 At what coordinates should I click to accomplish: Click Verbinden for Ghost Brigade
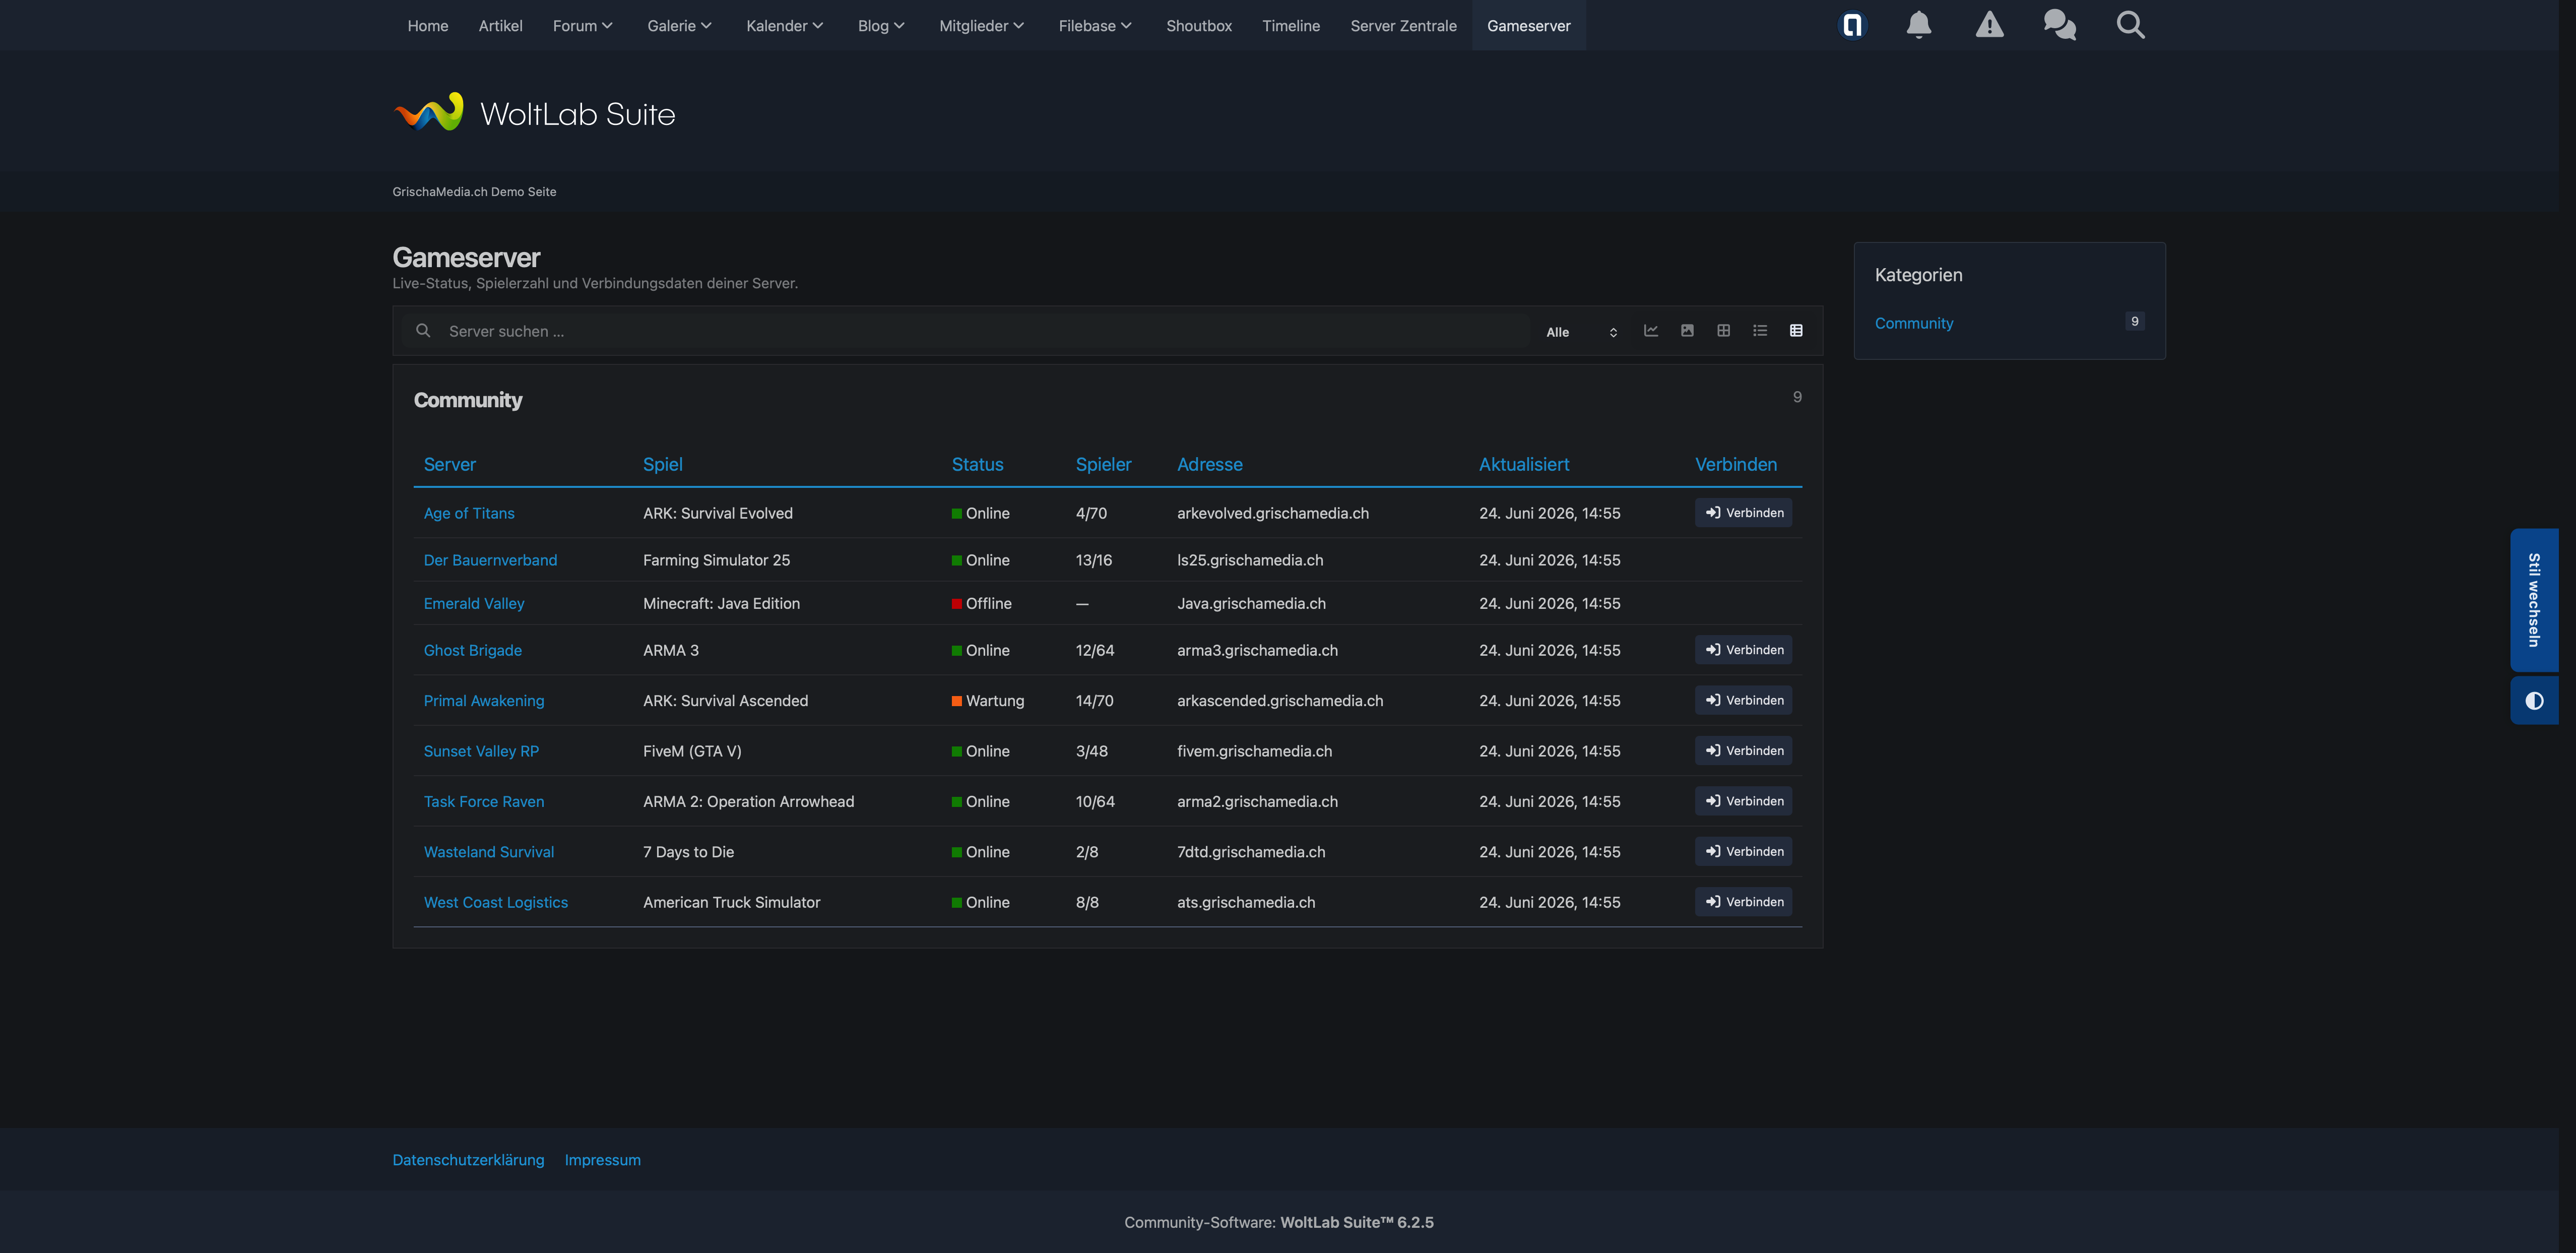1743,650
